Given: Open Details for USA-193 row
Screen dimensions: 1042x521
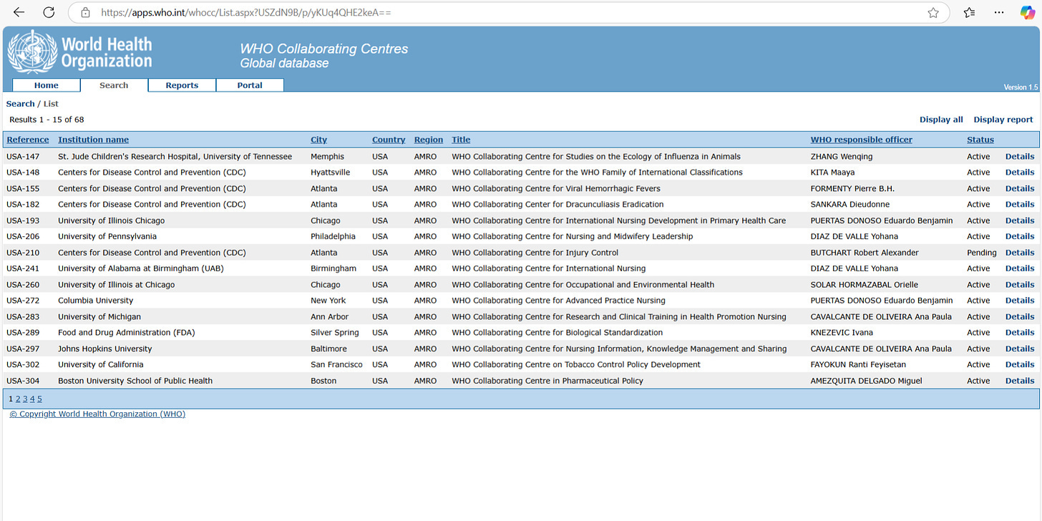Looking at the screenshot, I should 1020,220.
